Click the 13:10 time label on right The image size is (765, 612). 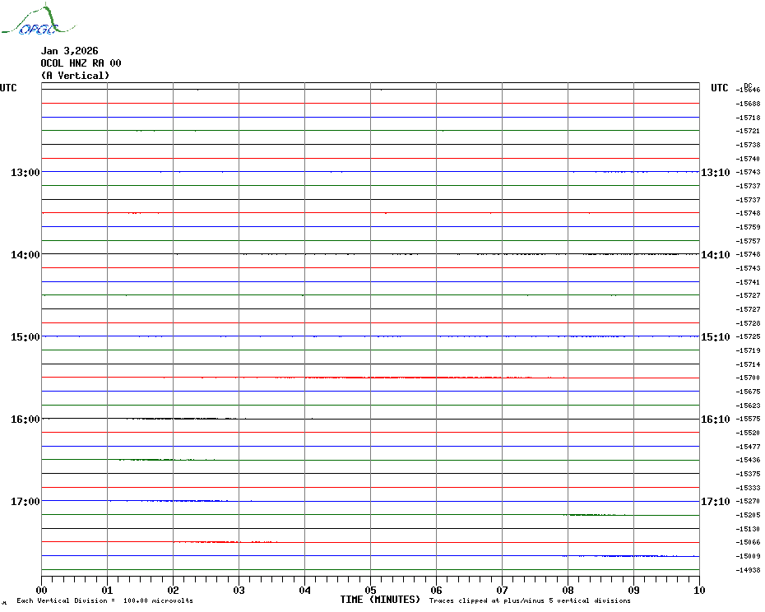click(715, 173)
